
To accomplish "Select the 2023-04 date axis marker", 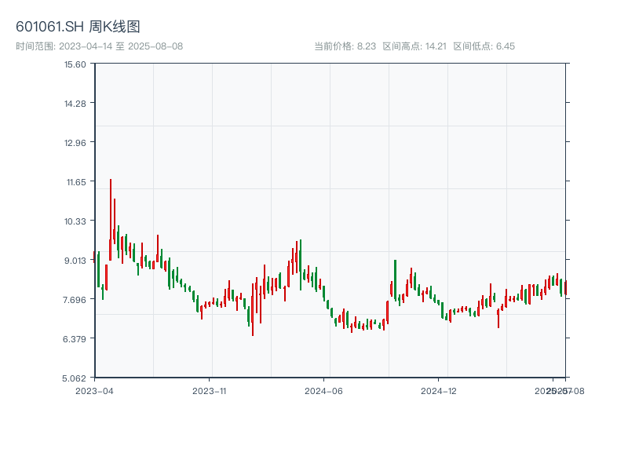I will click(x=94, y=390).
